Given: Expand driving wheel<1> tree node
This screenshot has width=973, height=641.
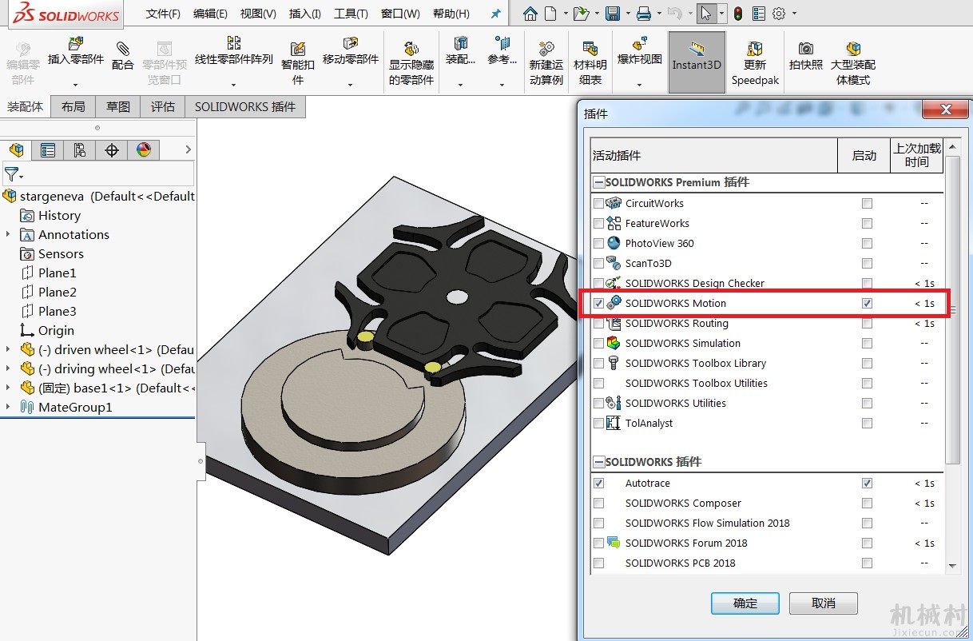Looking at the screenshot, I should coord(8,368).
